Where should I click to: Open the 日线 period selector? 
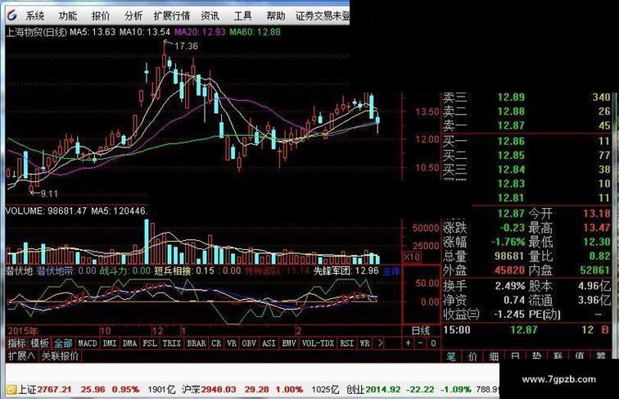click(x=421, y=331)
